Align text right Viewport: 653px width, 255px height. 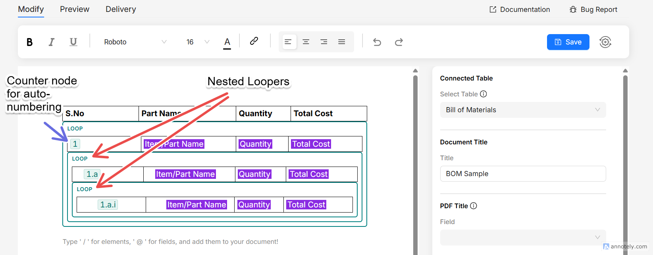[x=324, y=42]
